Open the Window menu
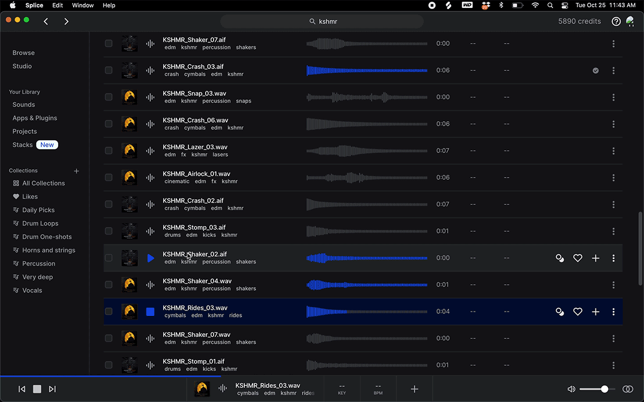 pos(83,6)
